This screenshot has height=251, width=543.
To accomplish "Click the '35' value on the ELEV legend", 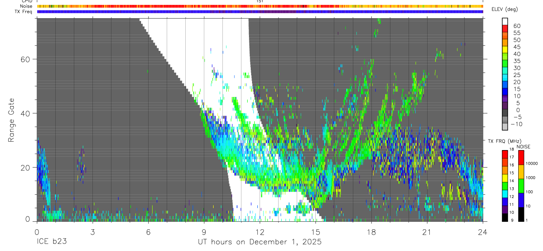I will click(x=516, y=61).
